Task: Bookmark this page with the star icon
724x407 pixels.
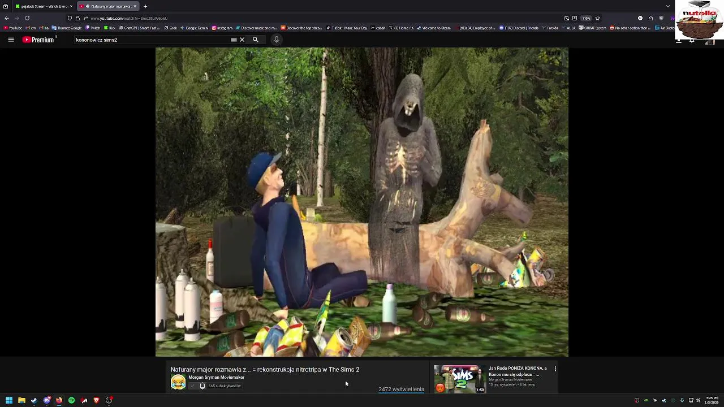Action: pos(597,18)
